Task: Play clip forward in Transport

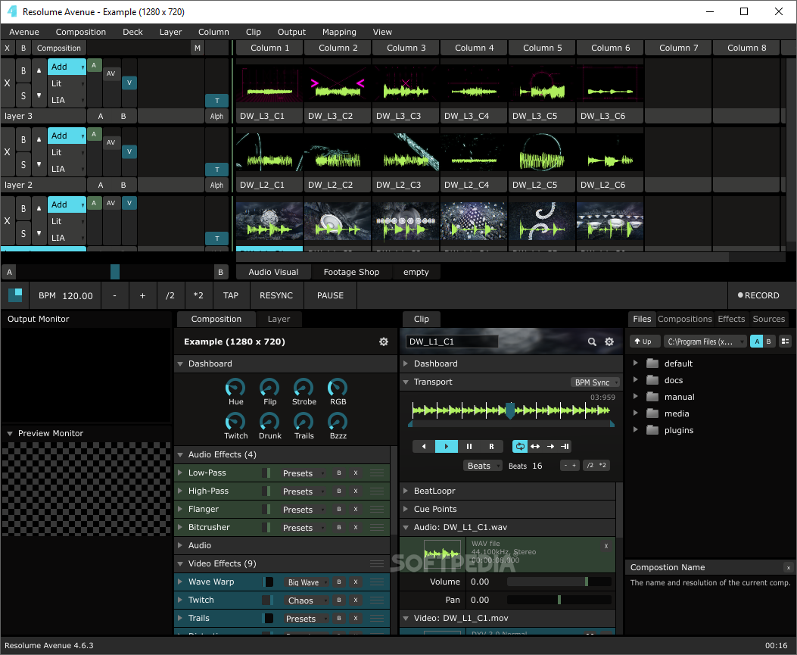Action: (447, 447)
